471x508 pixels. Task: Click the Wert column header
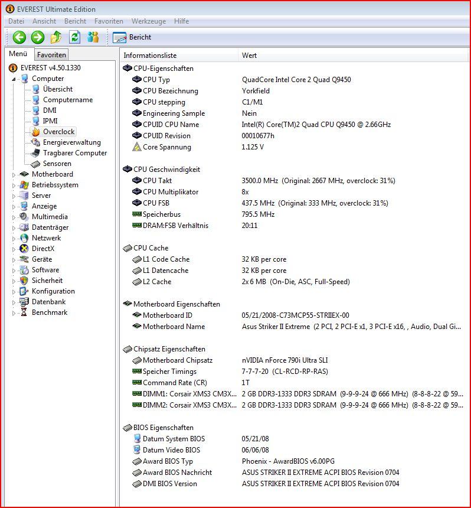353,56
